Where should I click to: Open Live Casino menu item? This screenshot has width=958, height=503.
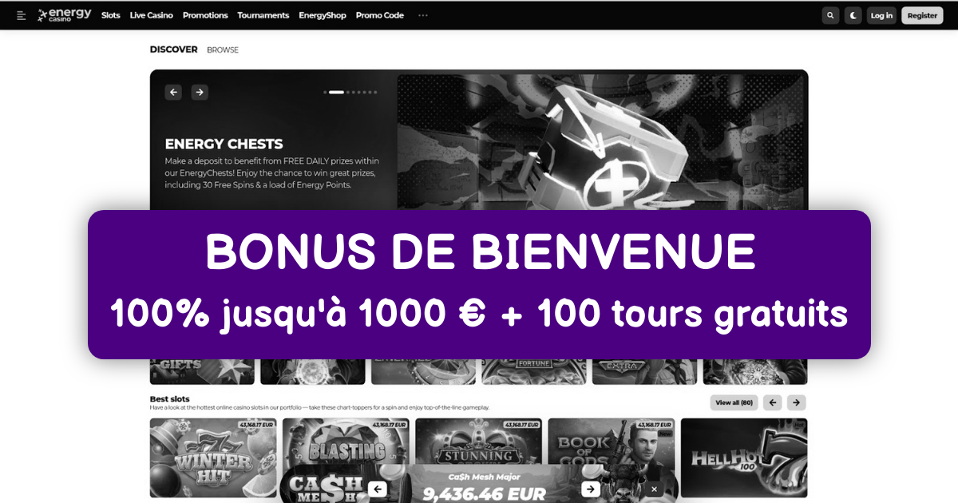[x=152, y=15]
